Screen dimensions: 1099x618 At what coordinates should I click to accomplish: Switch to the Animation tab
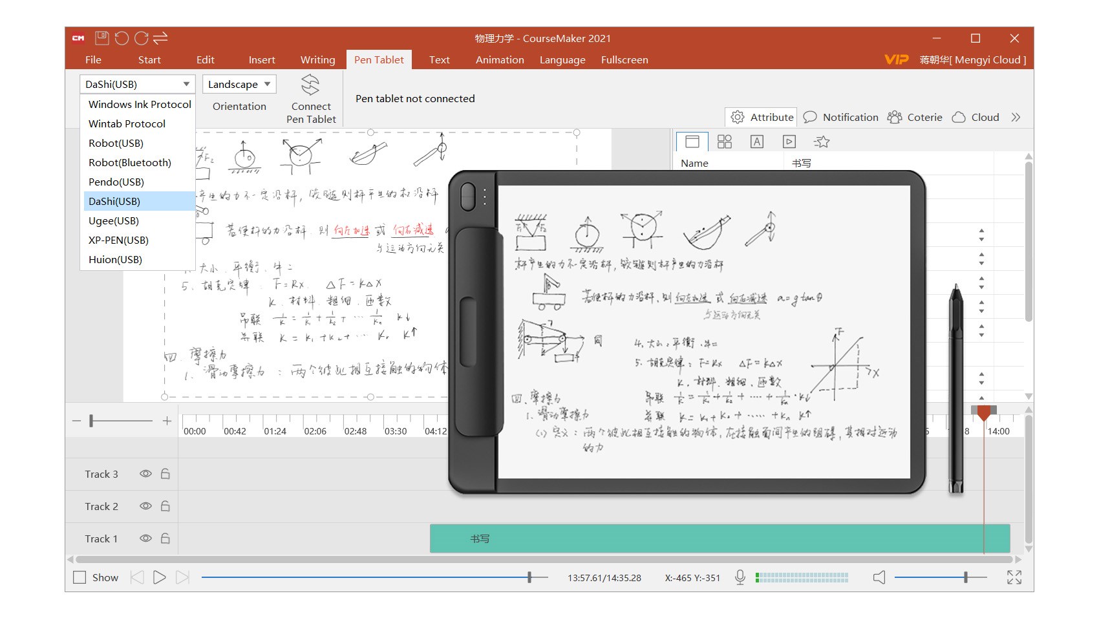coord(500,59)
